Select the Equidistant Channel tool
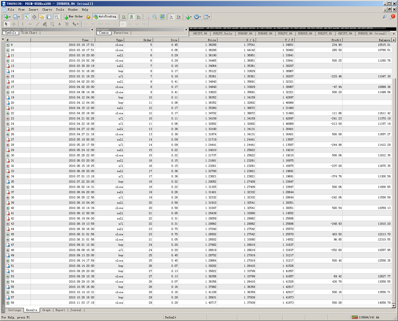This screenshot has width=398, height=321. click(x=45, y=24)
